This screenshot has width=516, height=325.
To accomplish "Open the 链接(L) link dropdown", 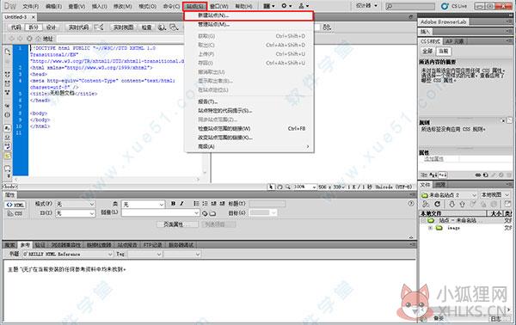I will tap(161, 213).
